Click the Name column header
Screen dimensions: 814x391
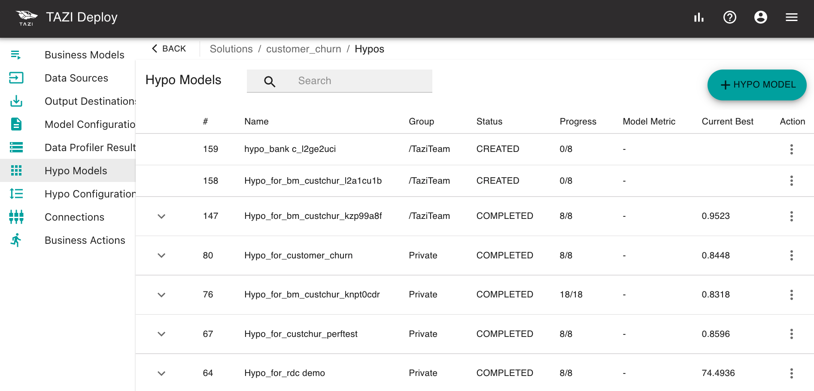tap(256, 121)
